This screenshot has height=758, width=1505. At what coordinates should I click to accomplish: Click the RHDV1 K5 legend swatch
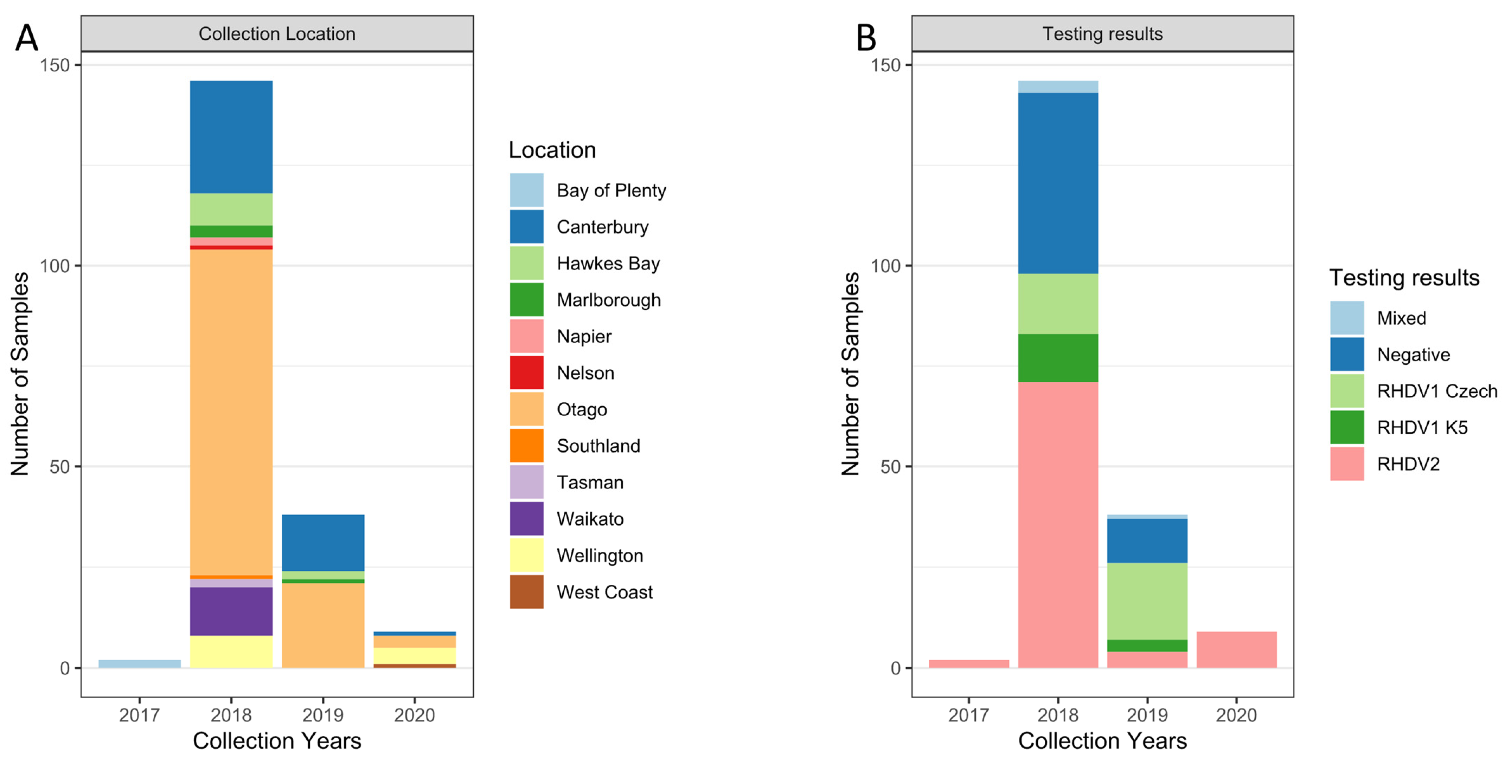coord(1347,427)
